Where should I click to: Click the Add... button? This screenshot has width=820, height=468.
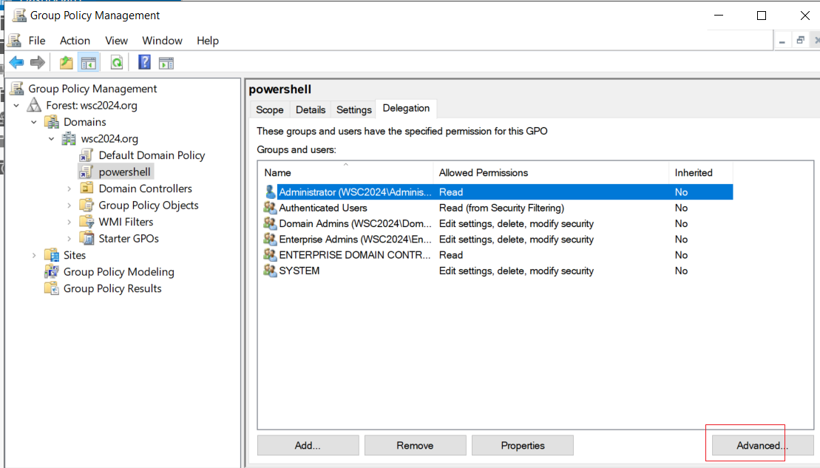[x=308, y=446]
